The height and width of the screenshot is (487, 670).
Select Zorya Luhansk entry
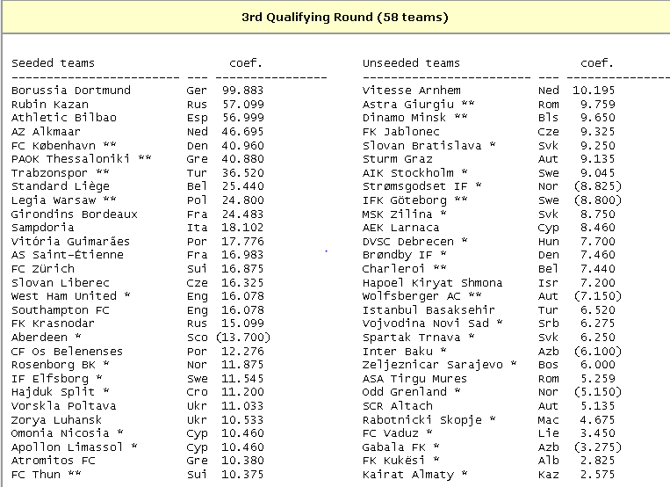click(x=56, y=420)
